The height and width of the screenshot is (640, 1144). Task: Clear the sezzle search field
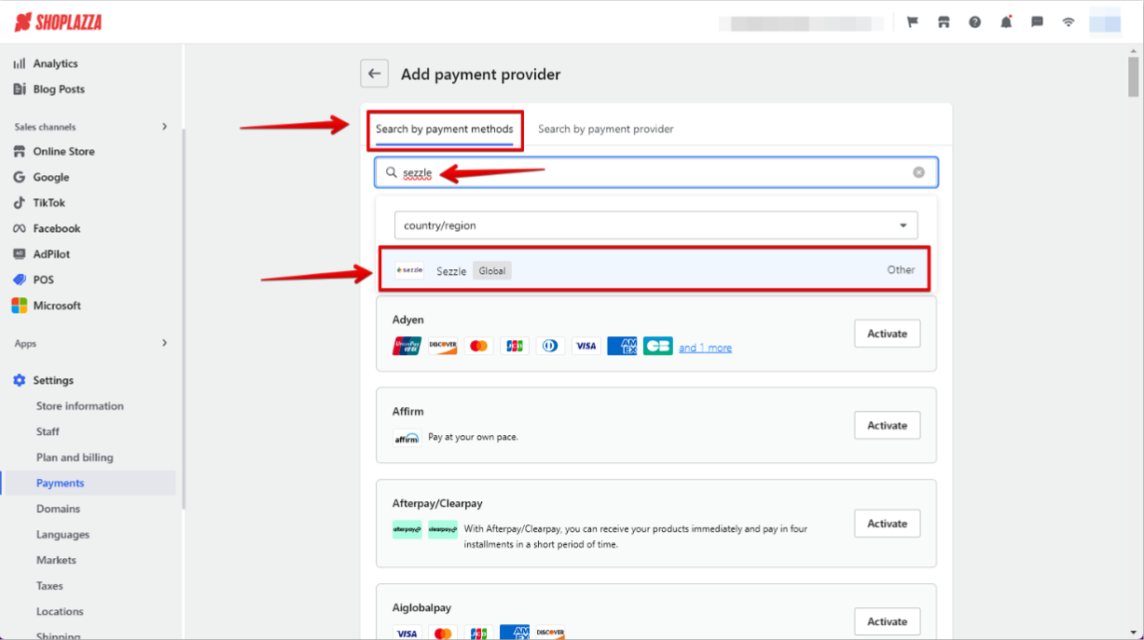[918, 172]
